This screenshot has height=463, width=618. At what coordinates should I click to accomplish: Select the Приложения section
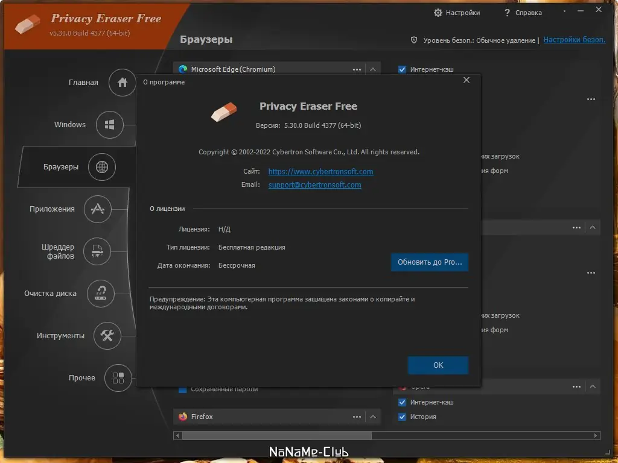point(97,209)
